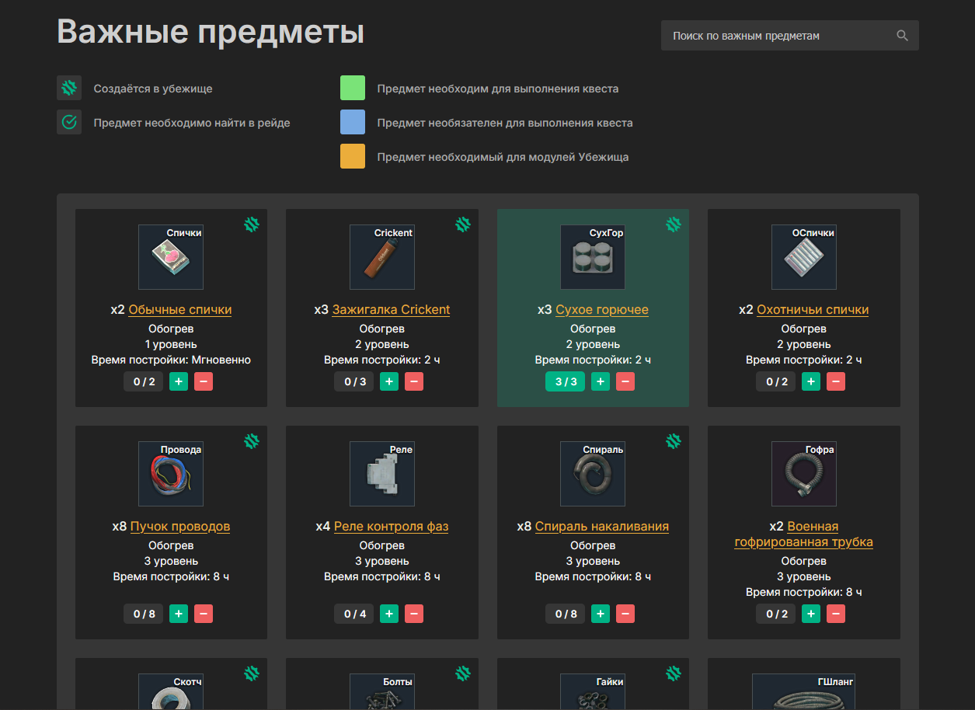This screenshot has height=710, width=975.
Task: Click the craftable-in-hideout icon on Зажигалка Crickent card
Action: (463, 224)
